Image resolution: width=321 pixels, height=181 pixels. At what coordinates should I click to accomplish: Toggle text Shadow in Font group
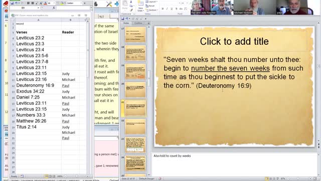click(176, 9)
